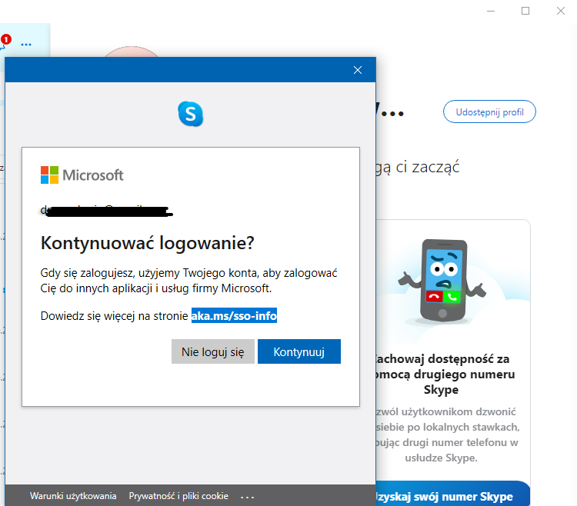Close the Skype sign-in dialog
This screenshot has height=506, width=577.
[x=357, y=70]
